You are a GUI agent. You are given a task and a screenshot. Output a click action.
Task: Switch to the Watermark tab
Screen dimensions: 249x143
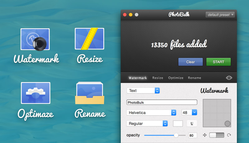[138, 78]
